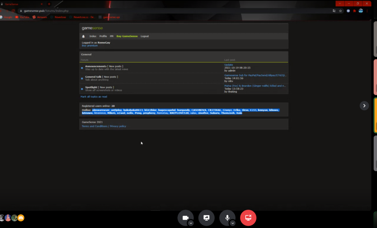This screenshot has height=228, width=377.
Task: Open the Aimware bookmark
Action: [40, 17]
